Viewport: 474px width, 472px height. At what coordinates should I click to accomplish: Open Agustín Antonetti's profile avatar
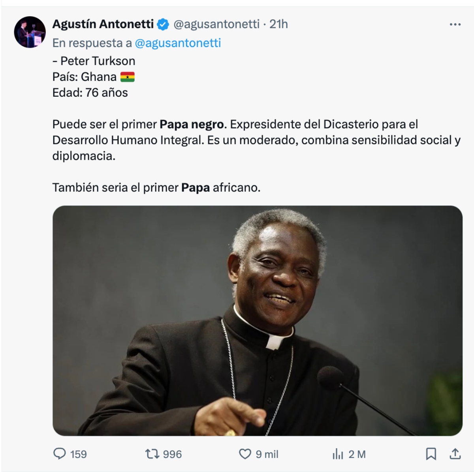pos(30,32)
